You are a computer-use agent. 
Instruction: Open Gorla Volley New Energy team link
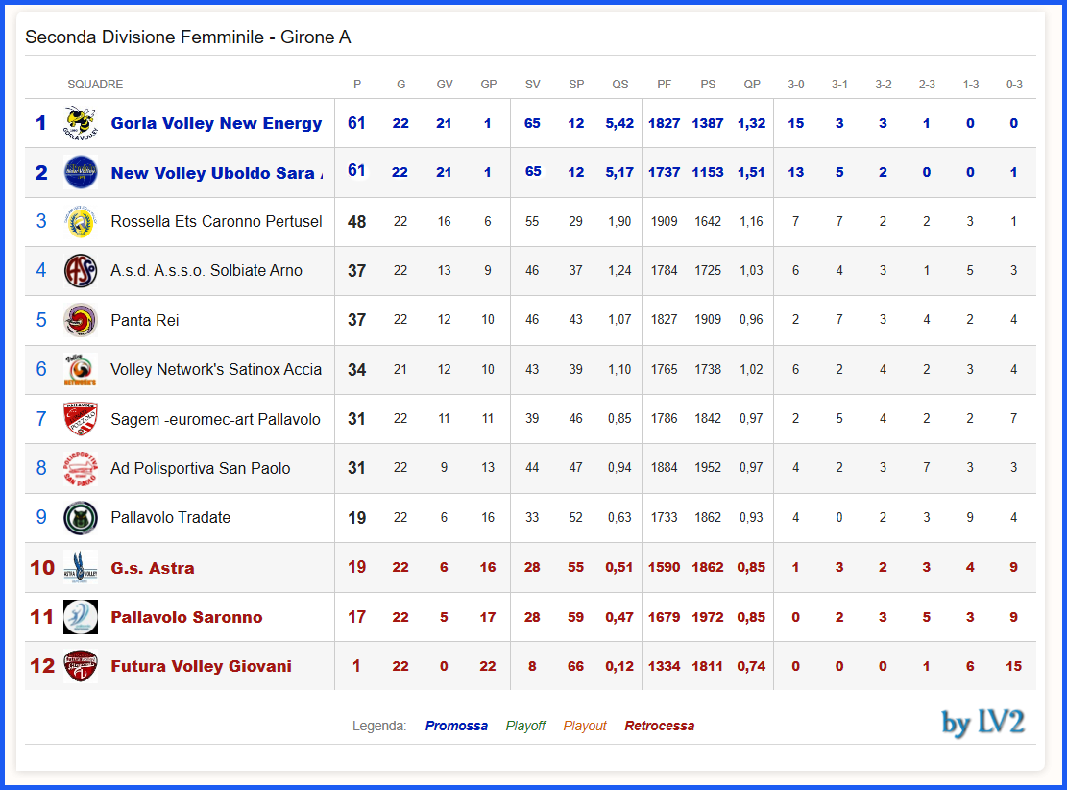[216, 123]
